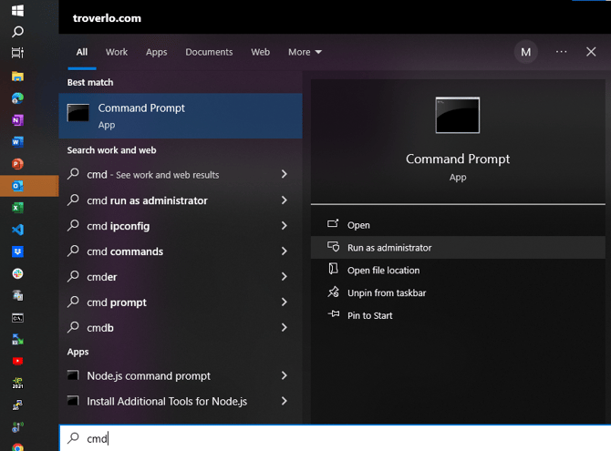Expand cmd ipconfig suggestion arrow

point(284,226)
